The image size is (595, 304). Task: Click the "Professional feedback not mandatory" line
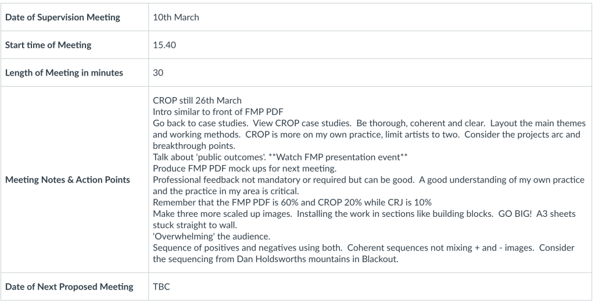(229, 180)
